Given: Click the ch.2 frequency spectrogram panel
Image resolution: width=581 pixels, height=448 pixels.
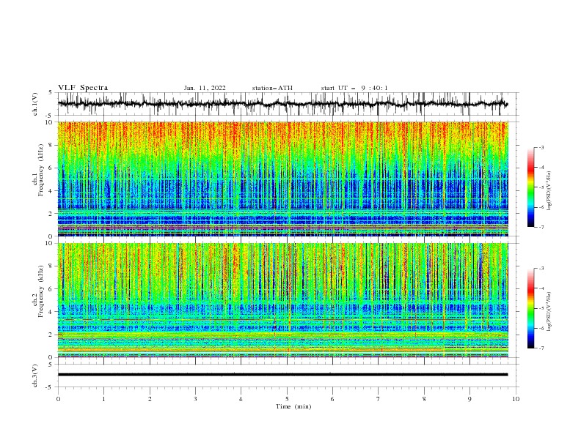Looking at the screenshot, I should [283, 300].
